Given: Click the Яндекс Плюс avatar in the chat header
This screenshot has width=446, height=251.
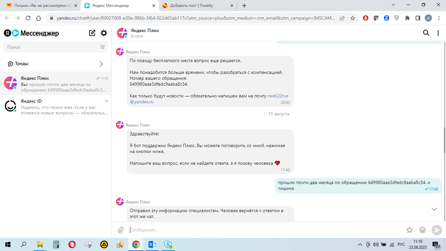Looking at the screenshot, I should click(x=122, y=33).
